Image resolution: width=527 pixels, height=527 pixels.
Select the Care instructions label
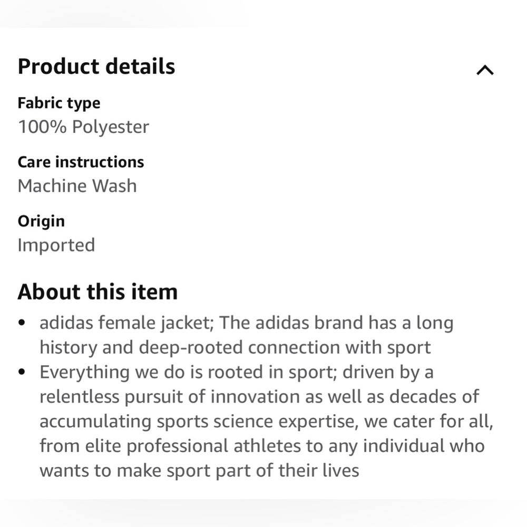coord(81,162)
